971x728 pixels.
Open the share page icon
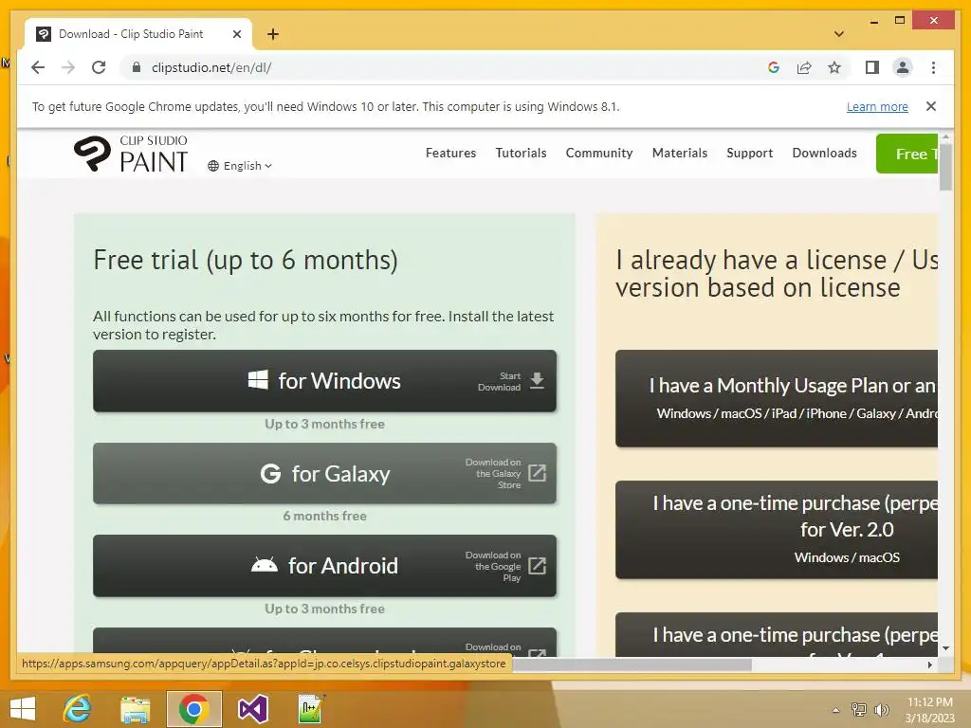[x=804, y=67]
